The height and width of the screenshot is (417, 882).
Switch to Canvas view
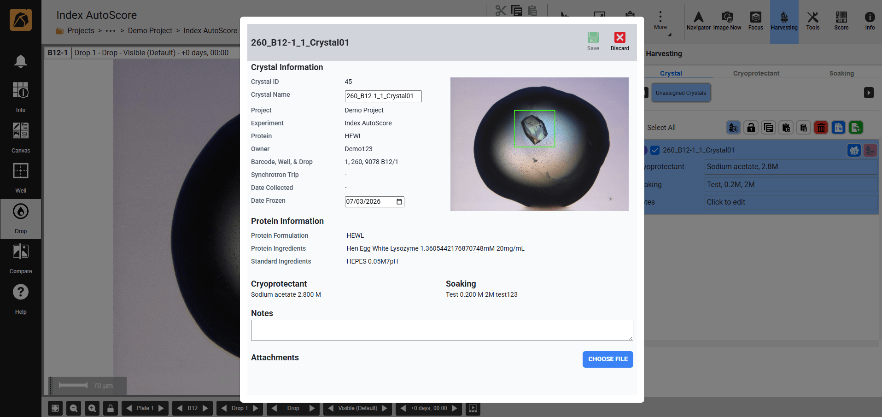pos(20,137)
